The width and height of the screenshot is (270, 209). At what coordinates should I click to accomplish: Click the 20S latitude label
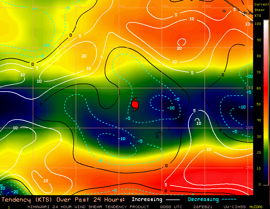click(x=249, y=128)
